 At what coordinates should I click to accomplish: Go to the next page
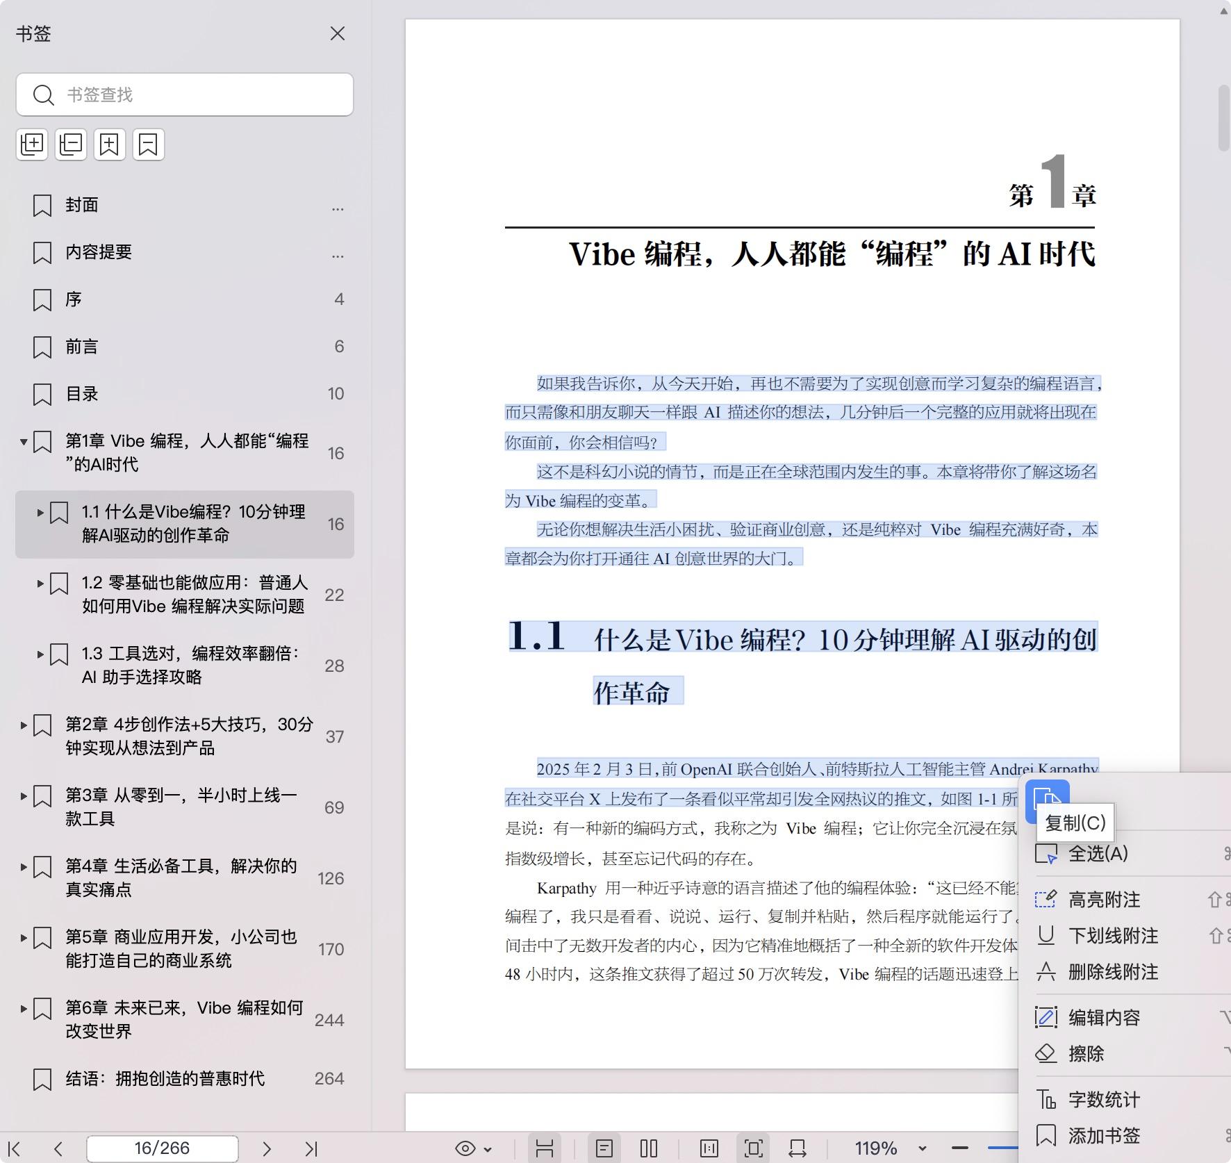tap(267, 1149)
